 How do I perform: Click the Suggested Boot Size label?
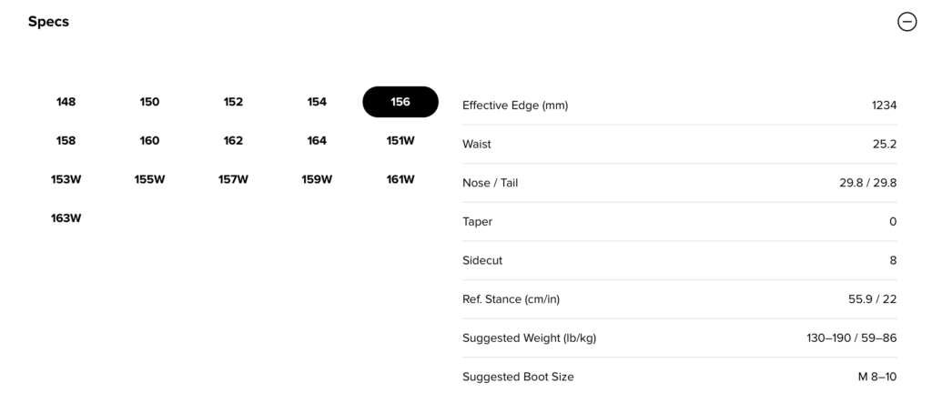click(518, 377)
